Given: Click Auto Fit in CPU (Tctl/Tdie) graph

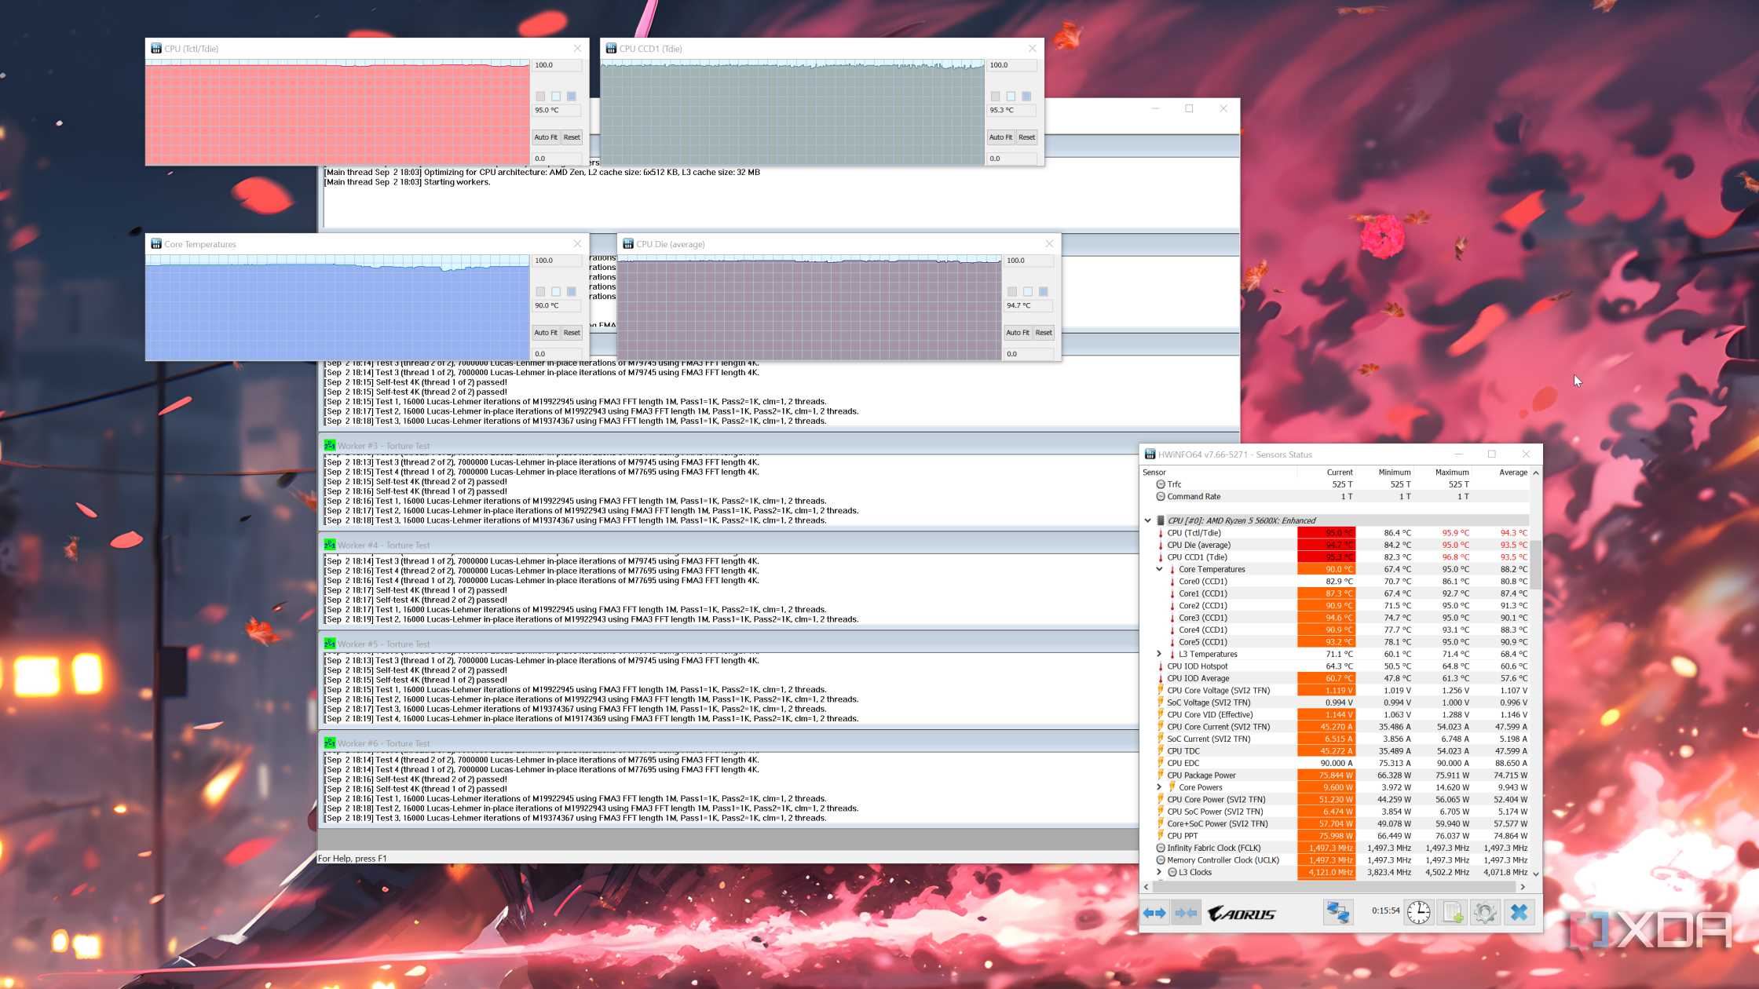Looking at the screenshot, I should [546, 137].
